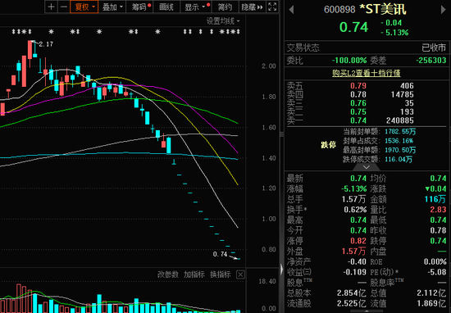Viewport: 451px width, 313px height.
Task: Click the 2.17 high price marker arrow
Action: point(35,43)
